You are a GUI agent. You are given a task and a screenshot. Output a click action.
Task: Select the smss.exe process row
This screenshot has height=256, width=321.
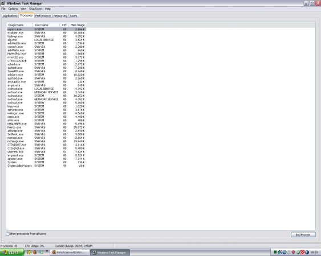pos(46,120)
